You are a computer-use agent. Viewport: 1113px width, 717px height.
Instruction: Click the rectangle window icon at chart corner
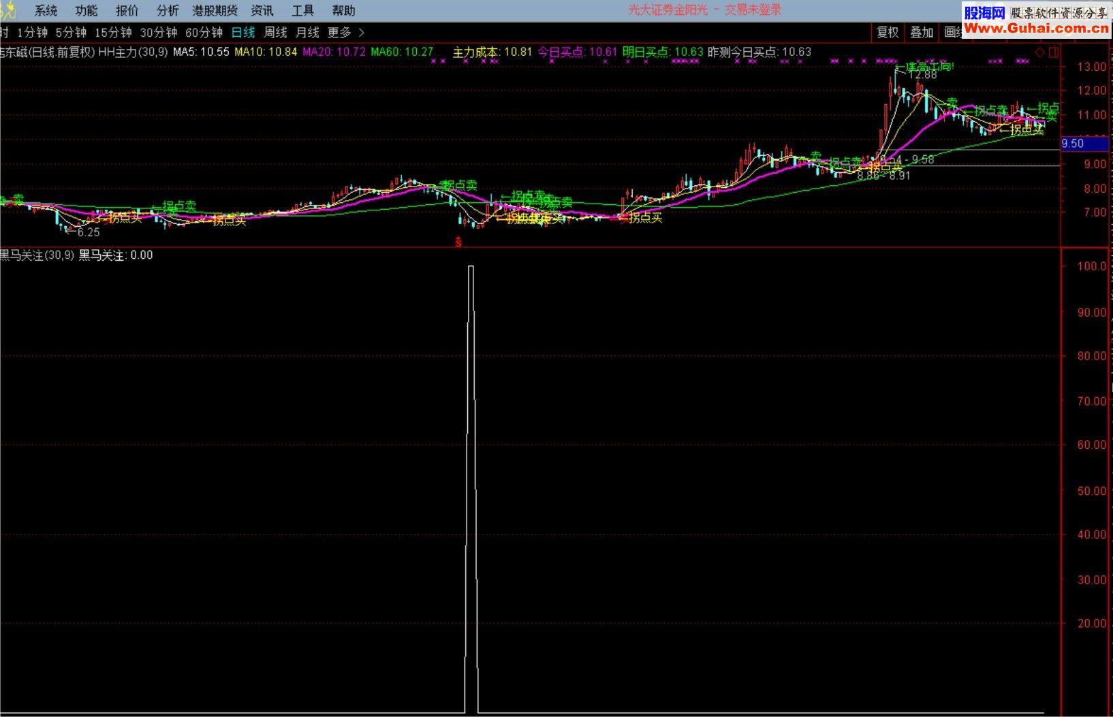[x=1054, y=52]
